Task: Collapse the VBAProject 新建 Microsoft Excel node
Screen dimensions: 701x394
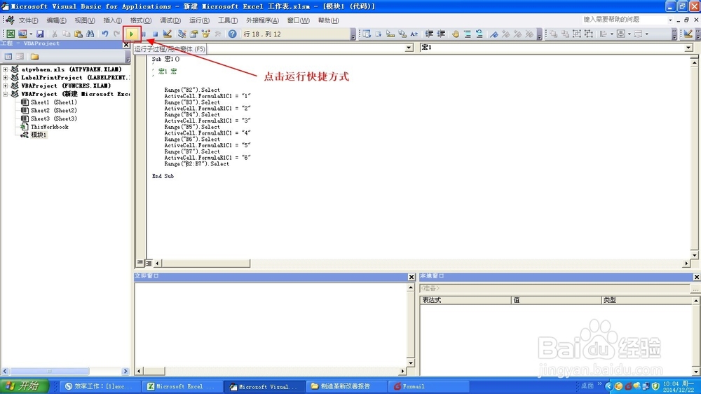Action: 6,94
